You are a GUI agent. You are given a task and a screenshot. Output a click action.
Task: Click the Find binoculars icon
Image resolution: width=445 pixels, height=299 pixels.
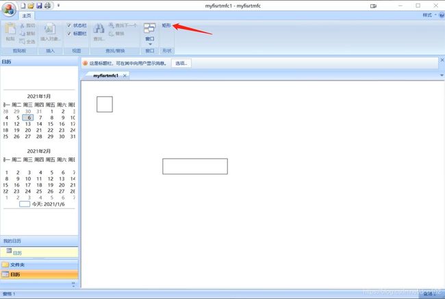click(99, 29)
